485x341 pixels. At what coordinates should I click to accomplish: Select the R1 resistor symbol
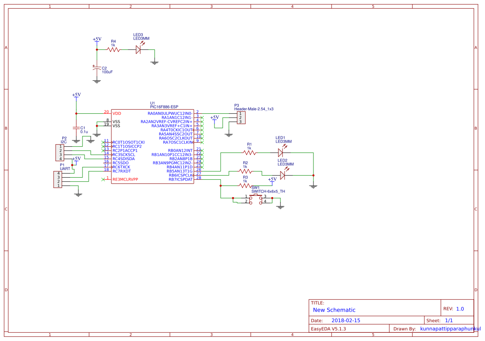click(250, 153)
